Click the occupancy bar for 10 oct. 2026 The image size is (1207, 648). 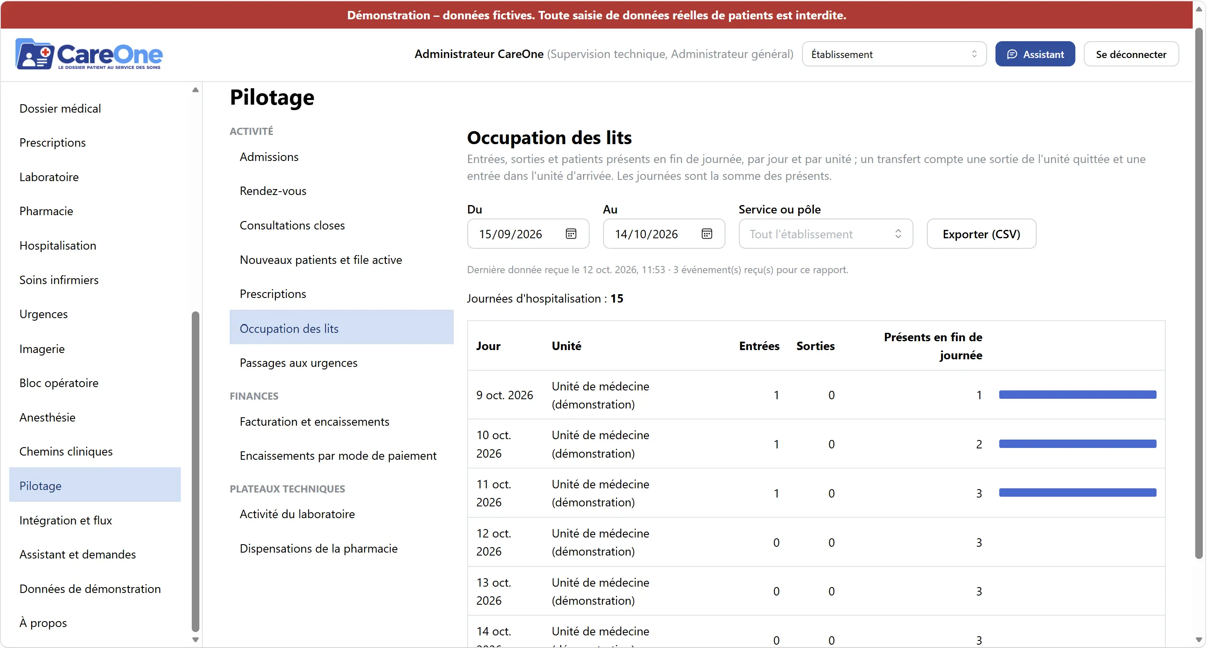(1077, 444)
